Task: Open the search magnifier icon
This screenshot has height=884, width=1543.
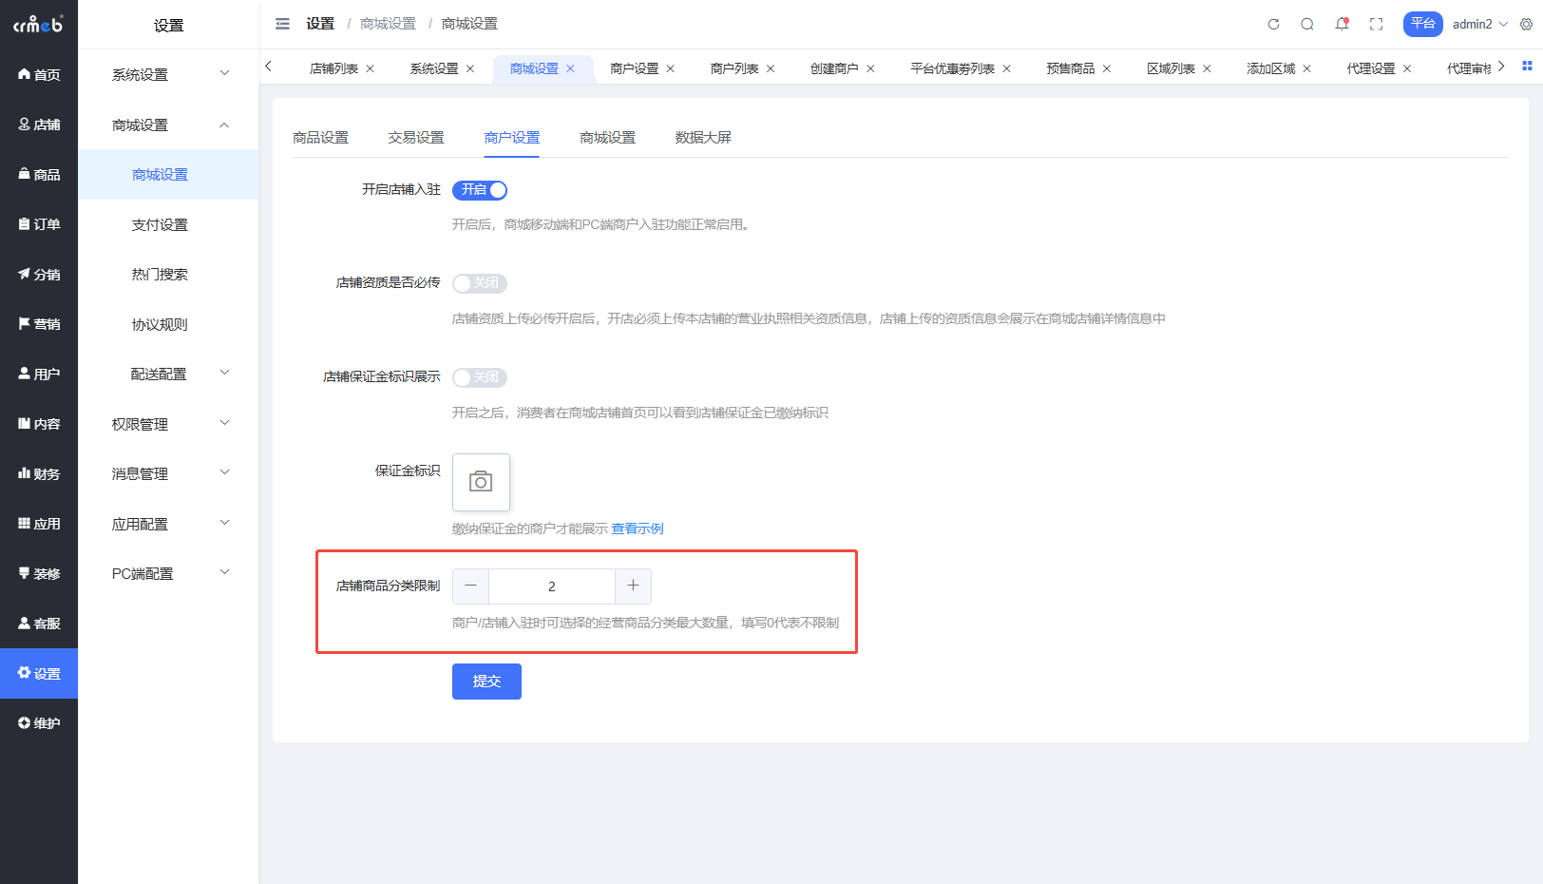Action: coord(1307,24)
